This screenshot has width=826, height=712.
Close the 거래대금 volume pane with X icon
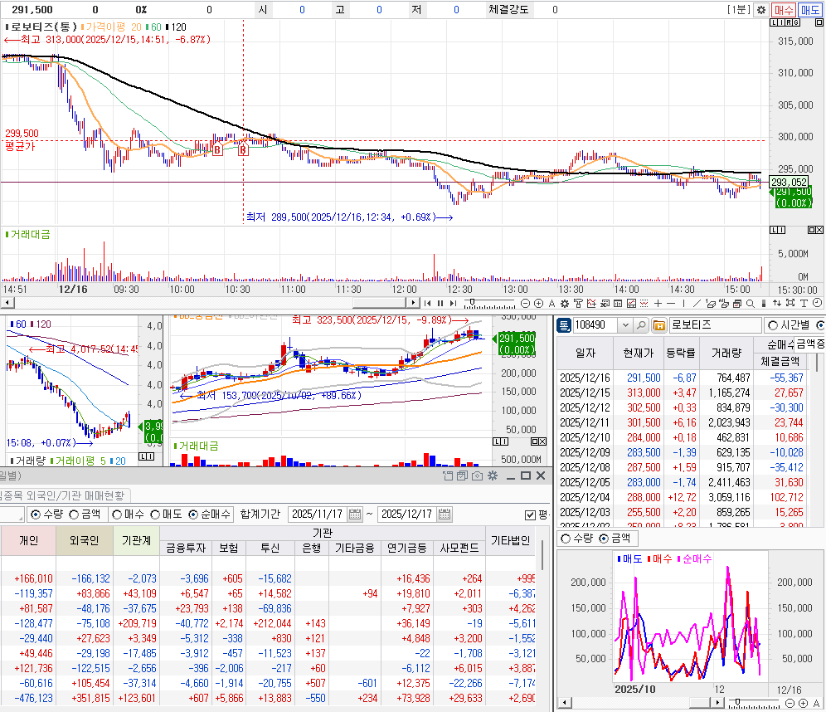click(819, 230)
